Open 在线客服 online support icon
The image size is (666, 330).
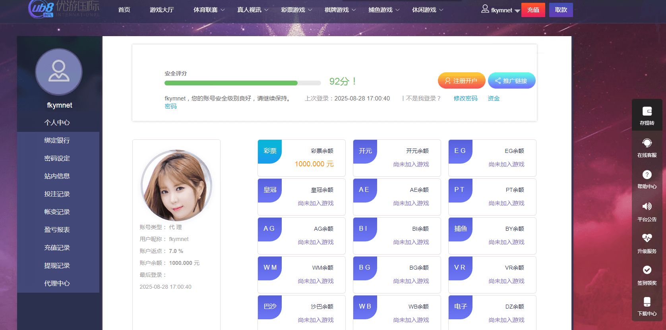[647, 143]
